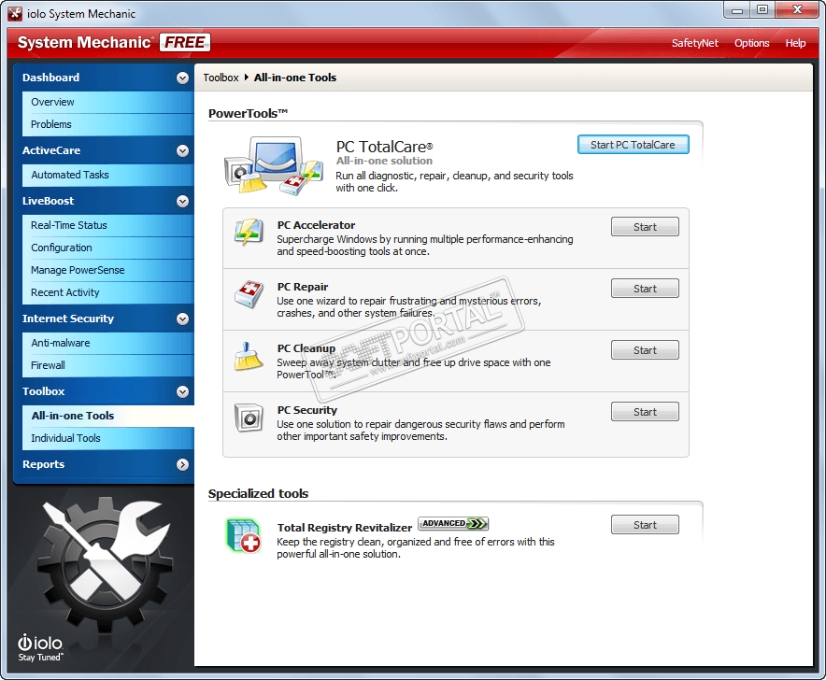The width and height of the screenshot is (826, 680).
Task: Start the PC Security tool
Action: [645, 412]
